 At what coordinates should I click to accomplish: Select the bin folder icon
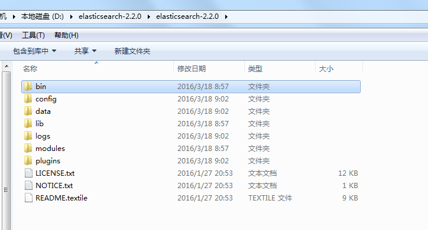click(28, 87)
